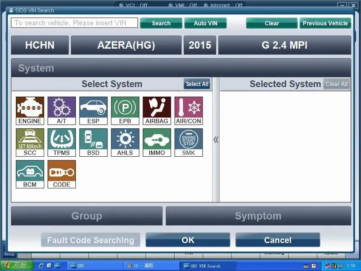Expand the Symptom section
The width and height of the screenshot is (361, 271).
[x=258, y=216]
